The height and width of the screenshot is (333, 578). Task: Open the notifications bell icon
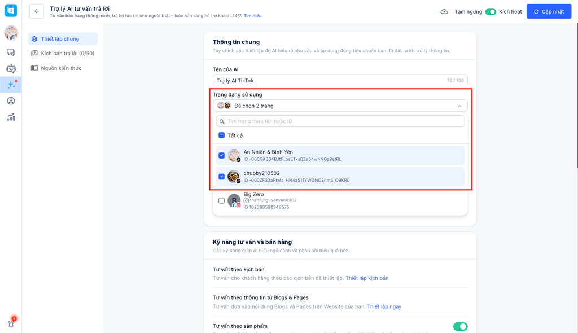[x=11, y=323]
